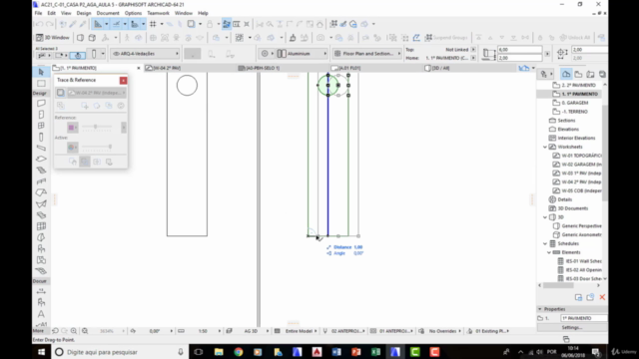The width and height of the screenshot is (639, 359).
Task: Open the Teamwork menu
Action: click(x=158, y=13)
